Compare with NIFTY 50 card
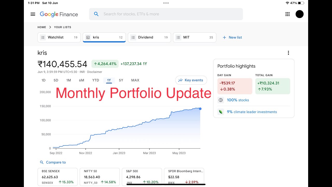The image size is (332, 187). 100,177
